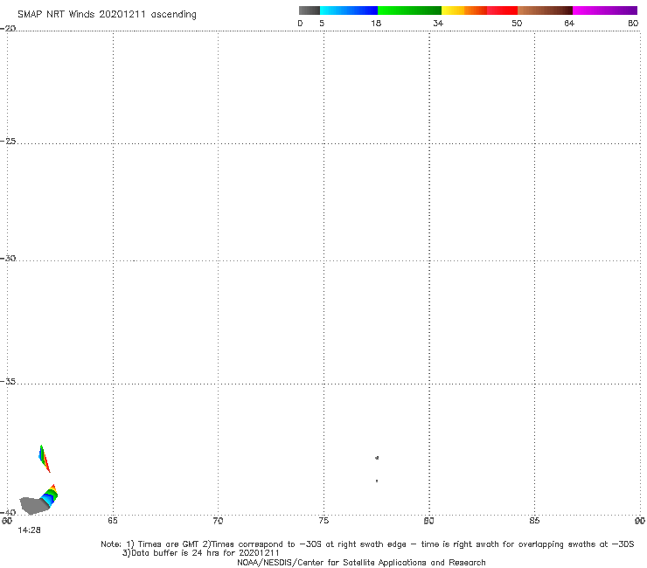Select the magenta-purple 64-80 color bar segment
The image size is (647, 568).
point(605,10)
